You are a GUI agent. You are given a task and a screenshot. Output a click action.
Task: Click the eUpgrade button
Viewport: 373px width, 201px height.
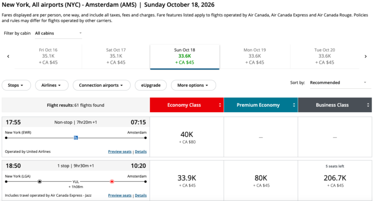pos(151,85)
